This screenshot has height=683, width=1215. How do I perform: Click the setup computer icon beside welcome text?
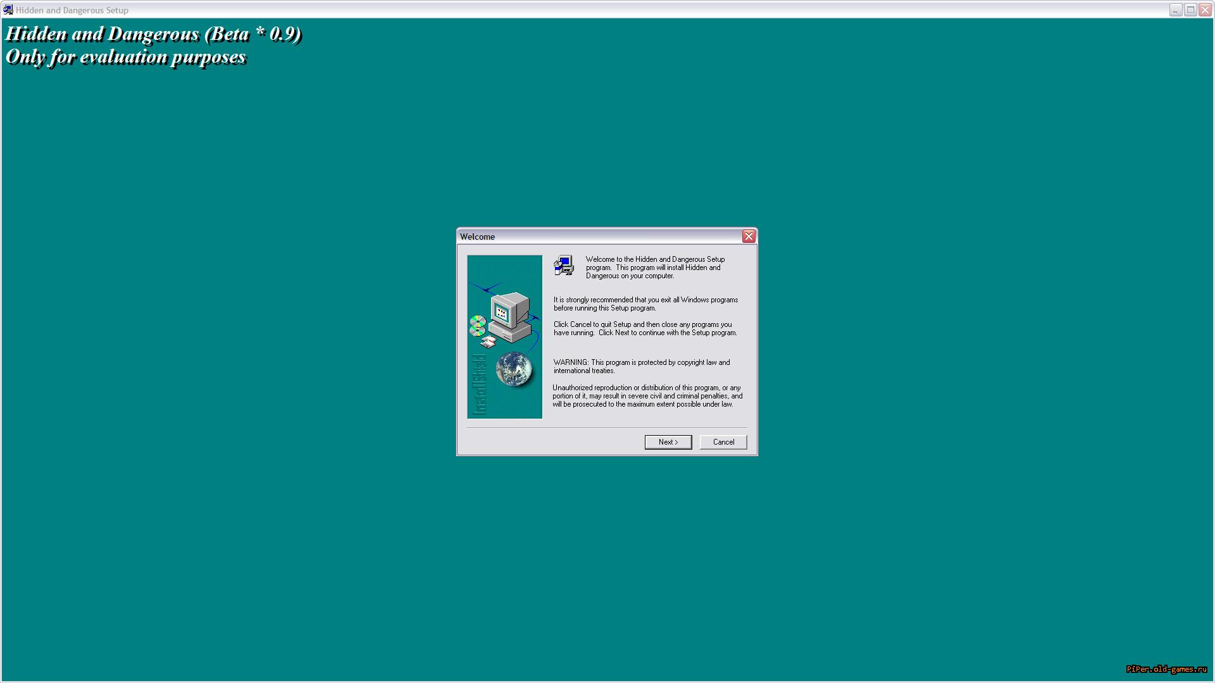[563, 265]
